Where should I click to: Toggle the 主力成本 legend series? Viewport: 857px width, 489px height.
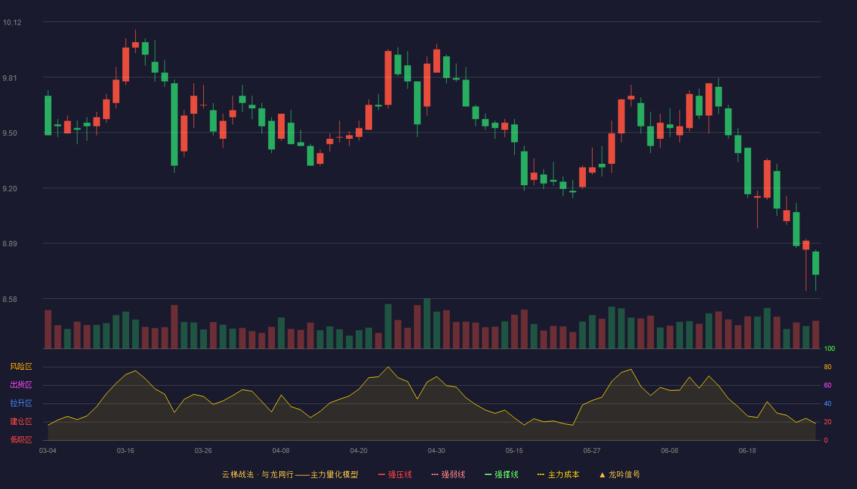(x=558, y=474)
